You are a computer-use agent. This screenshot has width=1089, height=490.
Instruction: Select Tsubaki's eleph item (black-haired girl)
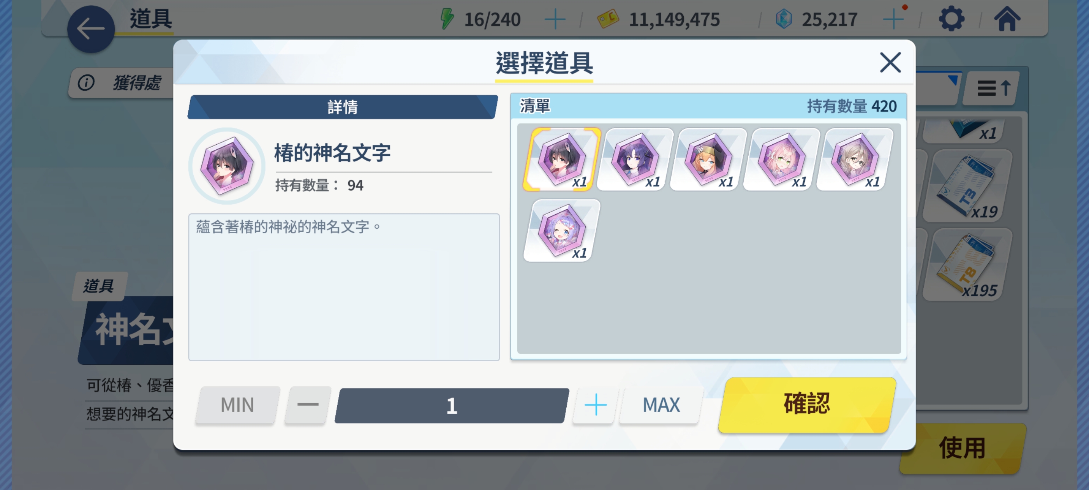(x=561, y=159)
